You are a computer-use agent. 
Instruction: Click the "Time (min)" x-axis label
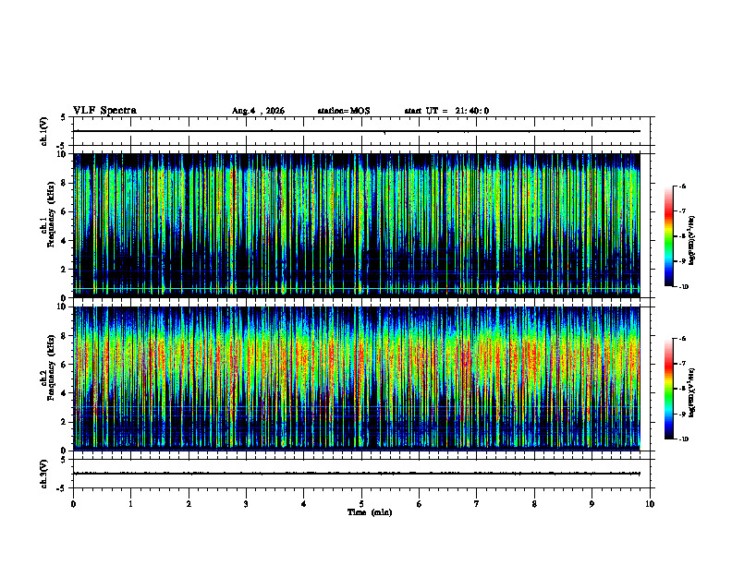point(370,512)
